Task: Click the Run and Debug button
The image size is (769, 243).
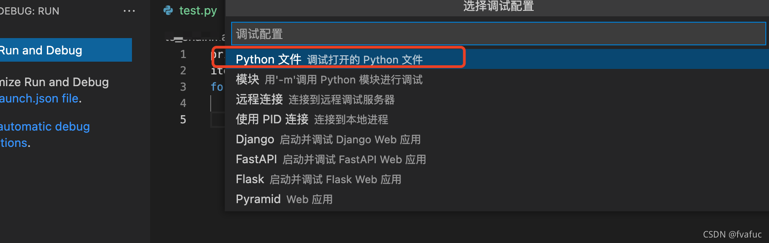Action: click(x=66, y=50)
